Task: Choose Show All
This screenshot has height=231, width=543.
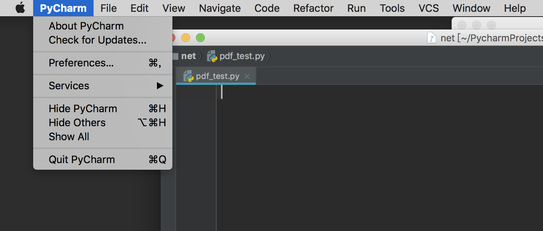Action: point(103,137)
